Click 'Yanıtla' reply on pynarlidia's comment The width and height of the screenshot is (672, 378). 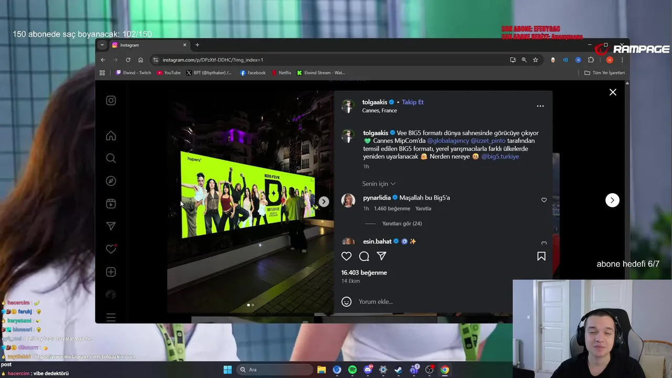pos(423,208)
